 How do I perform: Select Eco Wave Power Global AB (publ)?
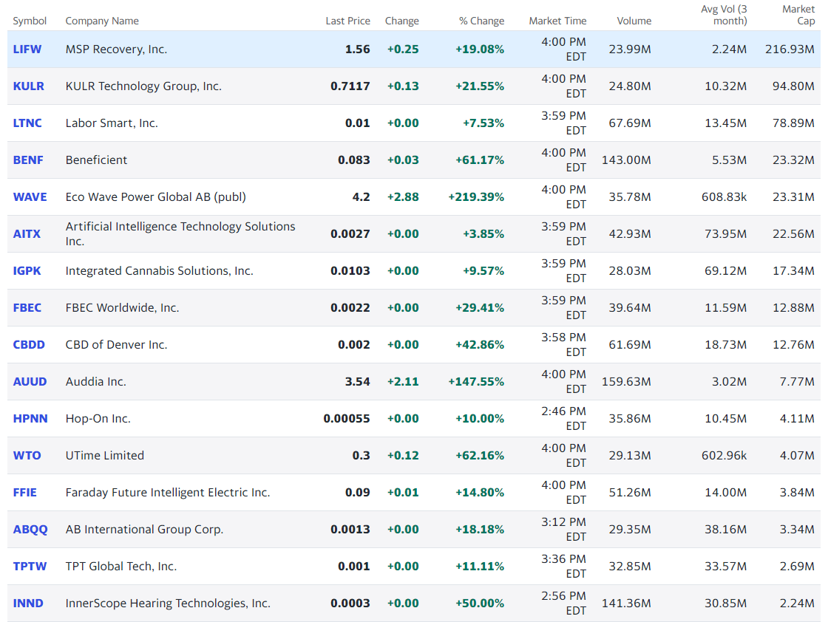coord(156,196)
